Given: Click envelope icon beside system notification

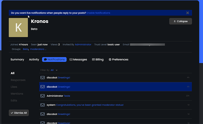Looking at the screenshot, I should [x=42, y=105].
